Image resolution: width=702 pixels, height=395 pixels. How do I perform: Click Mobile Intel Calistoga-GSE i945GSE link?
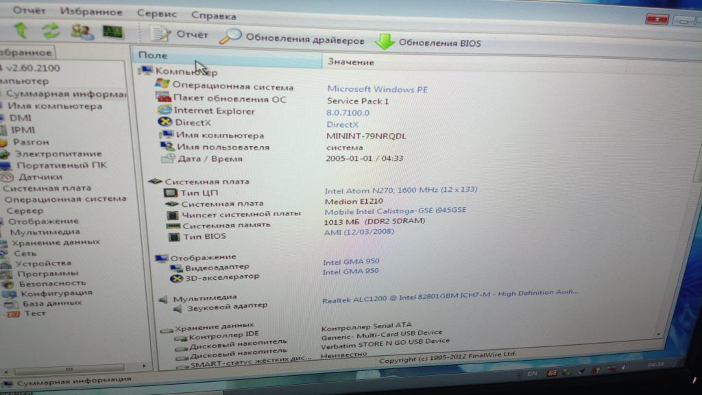[x=396, y=211]
